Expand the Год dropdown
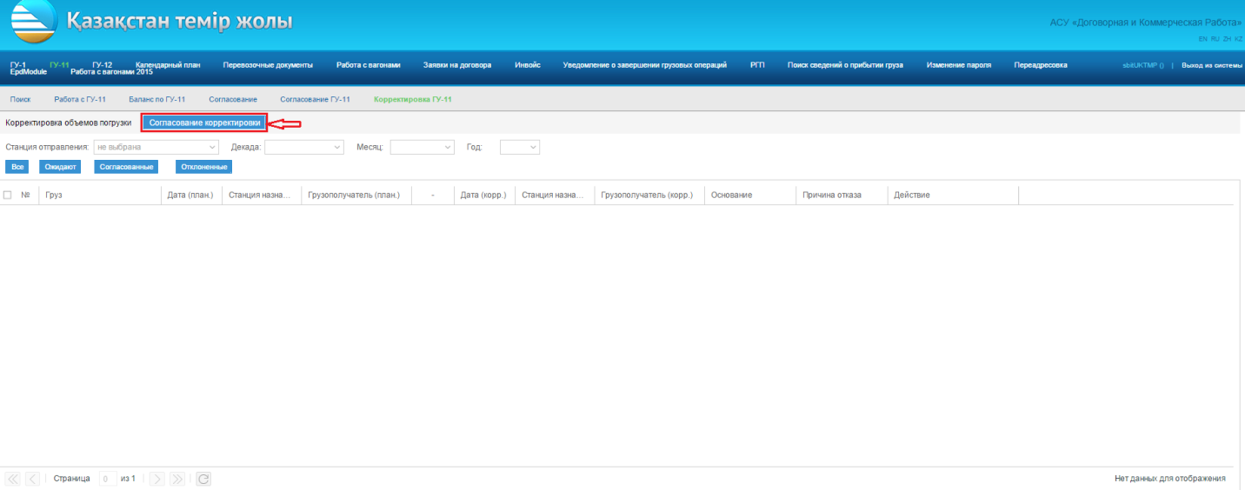The height and width of the screenshot is (490, 1245). pyautogui.click(x=520, y=148)
